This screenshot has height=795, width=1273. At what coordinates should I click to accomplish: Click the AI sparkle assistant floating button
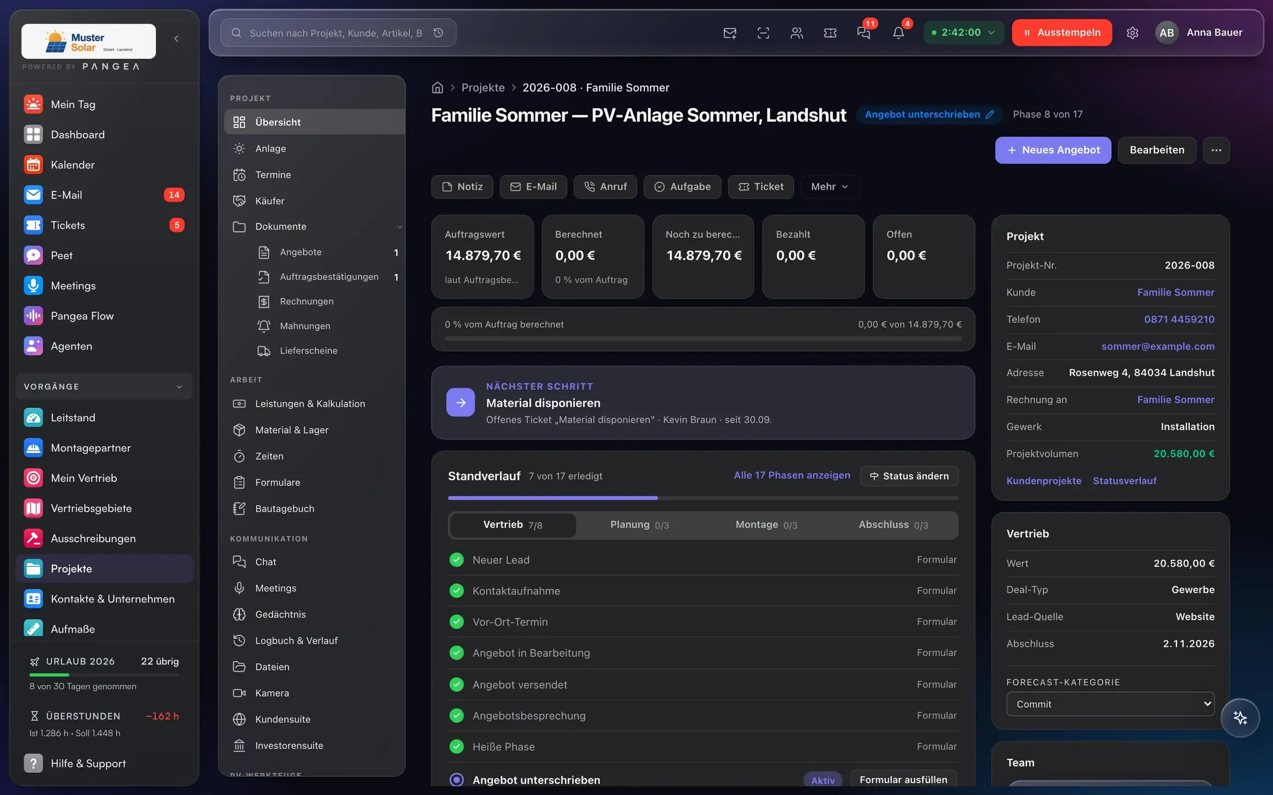click(1240, 718)
